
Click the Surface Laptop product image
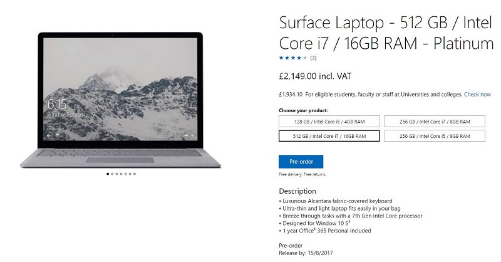tap(120, 100)
